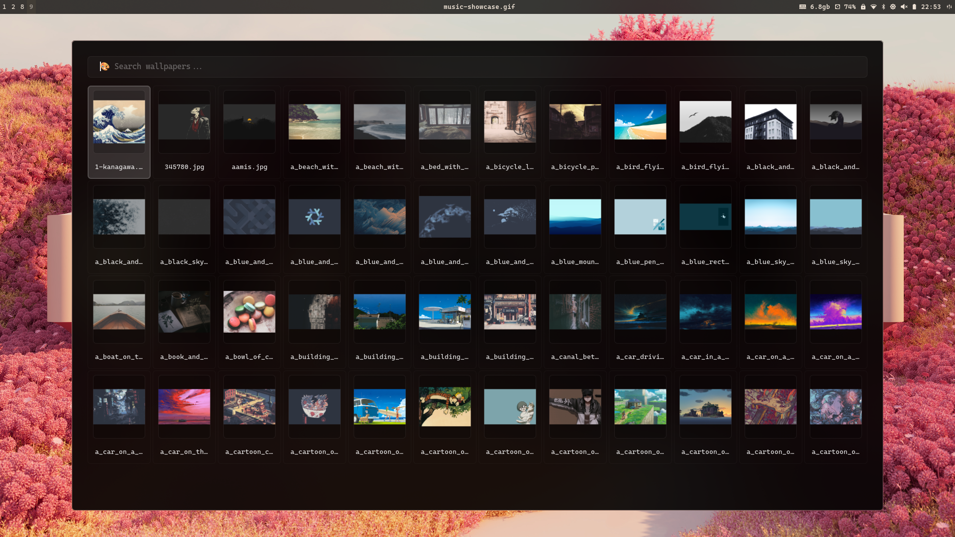Viewport: 955px width, 537px height.
Task: Pick the a_blue_sky_ flat teal wallpaper
Action: tap(836, 227)
